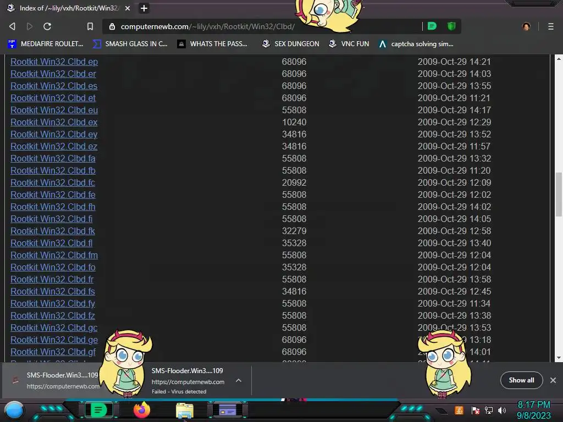Click the green speech-bubble icon in address bar
The height and width of the screenshot is (422, 563).
point(432,26)
